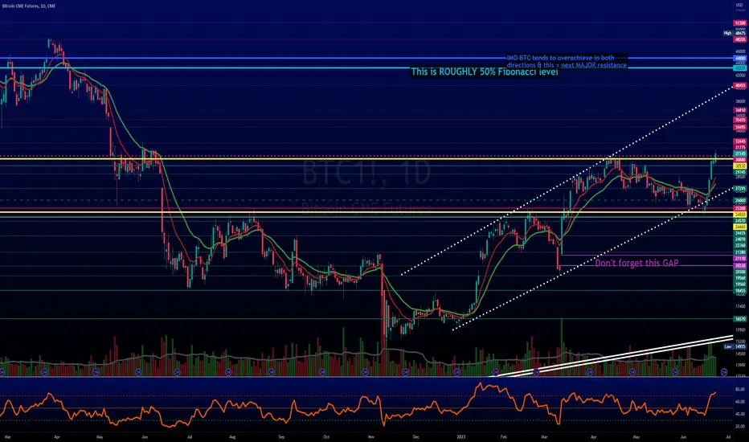Click the contract rollover marker in late May 2023
Image resolution: width=749 pixels, height=442 pixels.
674,371
